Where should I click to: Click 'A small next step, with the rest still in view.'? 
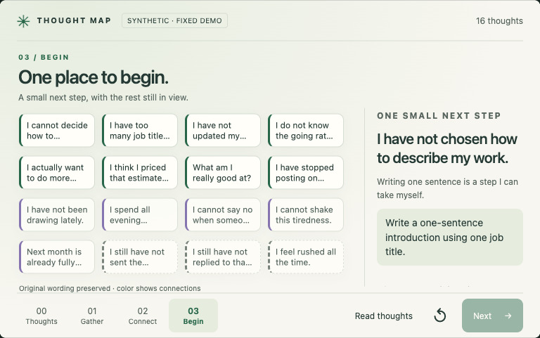[x=103, y=98]
